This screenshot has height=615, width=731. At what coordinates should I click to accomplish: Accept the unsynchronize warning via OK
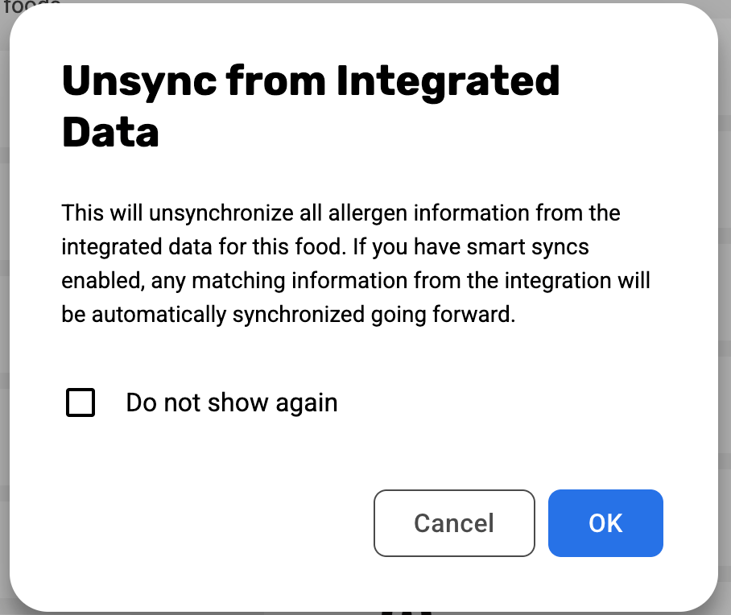(605, 523)
